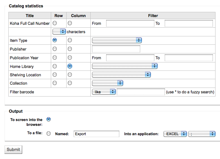Open the Home Library filter dropdown
Screen dimensions: 220x159
click(125, 66)
